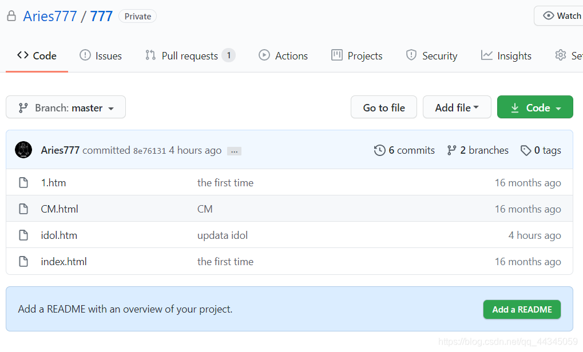This screenshot has width=583, height=352.
Task: View the 2 branches list
Action: (478, 150)
